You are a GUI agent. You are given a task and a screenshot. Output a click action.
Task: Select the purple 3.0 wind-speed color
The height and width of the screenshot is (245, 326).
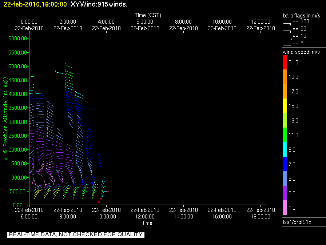[285, 193]
